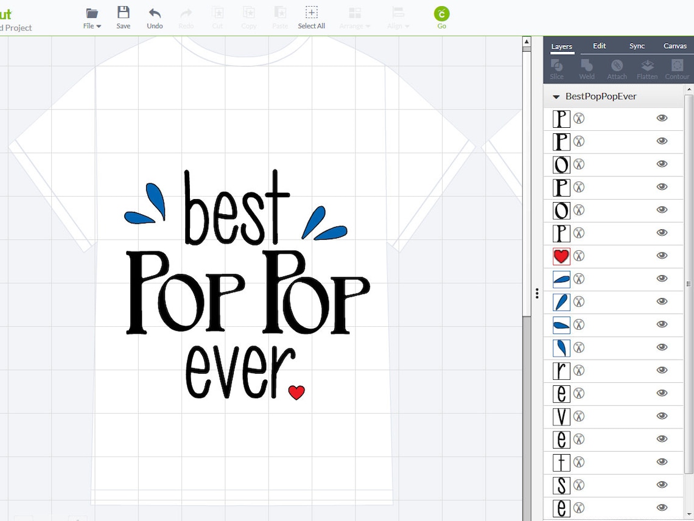Viewport: 694px width, 521px height.
Task: Toggle visibility of the letter r layer
Action: tap(662, 369)
